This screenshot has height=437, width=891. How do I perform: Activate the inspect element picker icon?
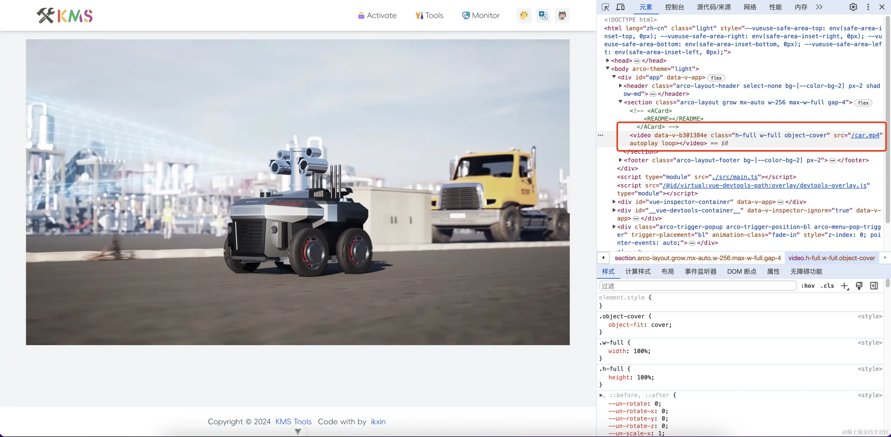605,7
